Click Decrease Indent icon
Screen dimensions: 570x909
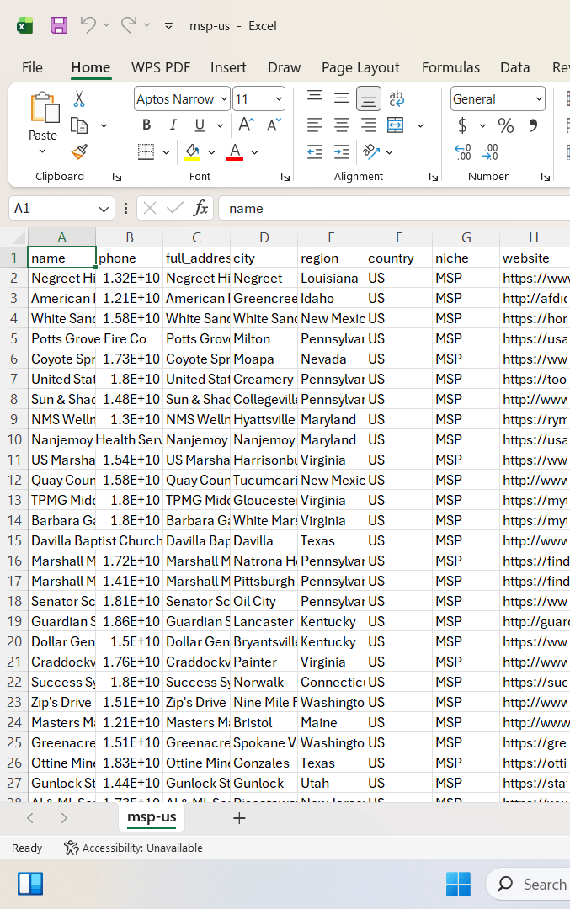point(315,151)
